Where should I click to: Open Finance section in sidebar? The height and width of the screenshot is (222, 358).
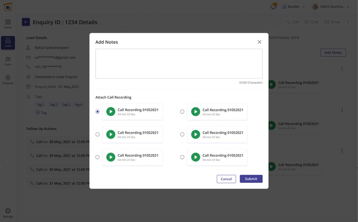pyautogui.click(x=8, y=79)
